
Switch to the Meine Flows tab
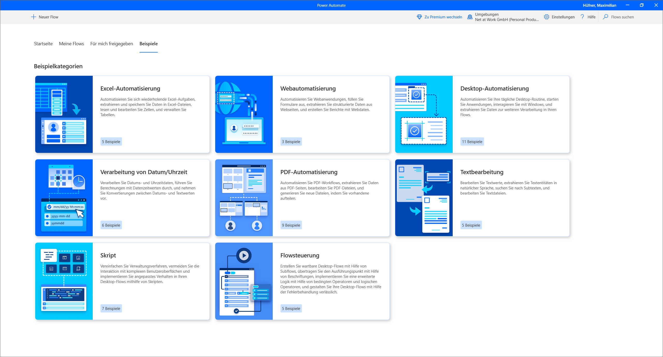pos(71,44)
